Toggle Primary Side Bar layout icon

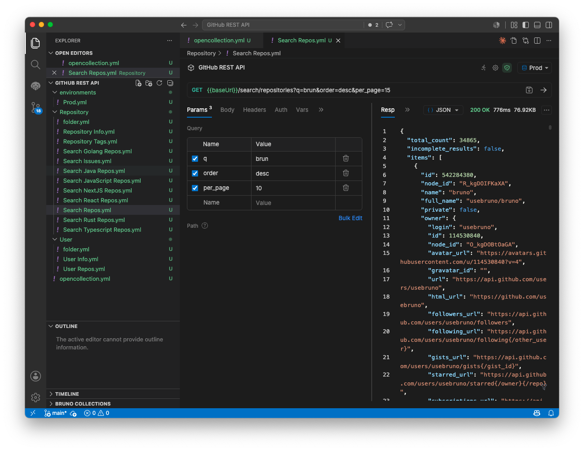pyautogui.click(x=526, y=25)
